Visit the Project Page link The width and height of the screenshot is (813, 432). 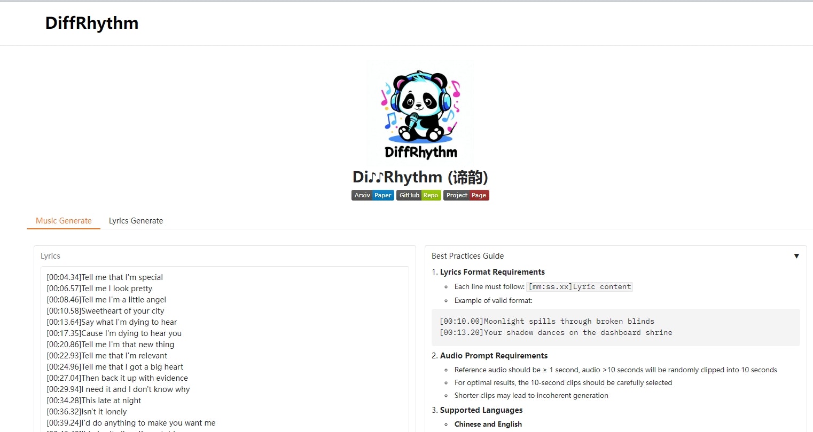tap(466, 195)
